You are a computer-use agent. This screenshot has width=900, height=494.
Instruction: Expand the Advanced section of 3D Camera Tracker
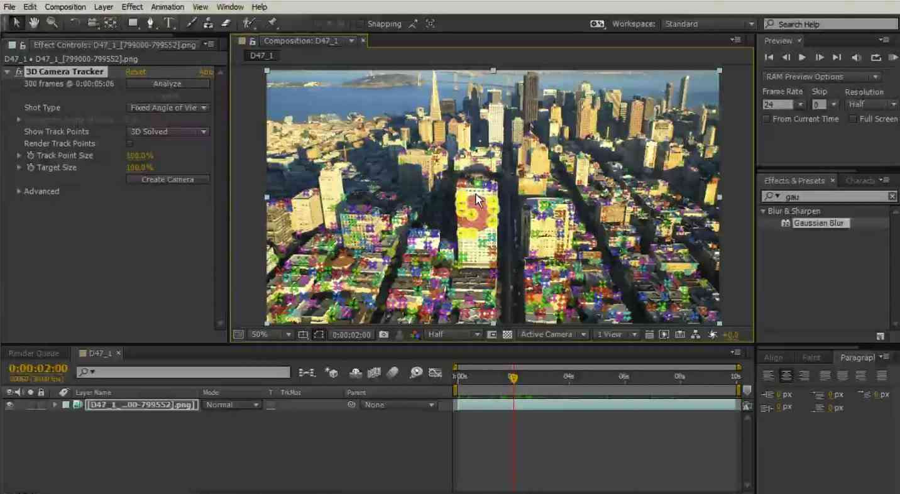pos(19,192)
